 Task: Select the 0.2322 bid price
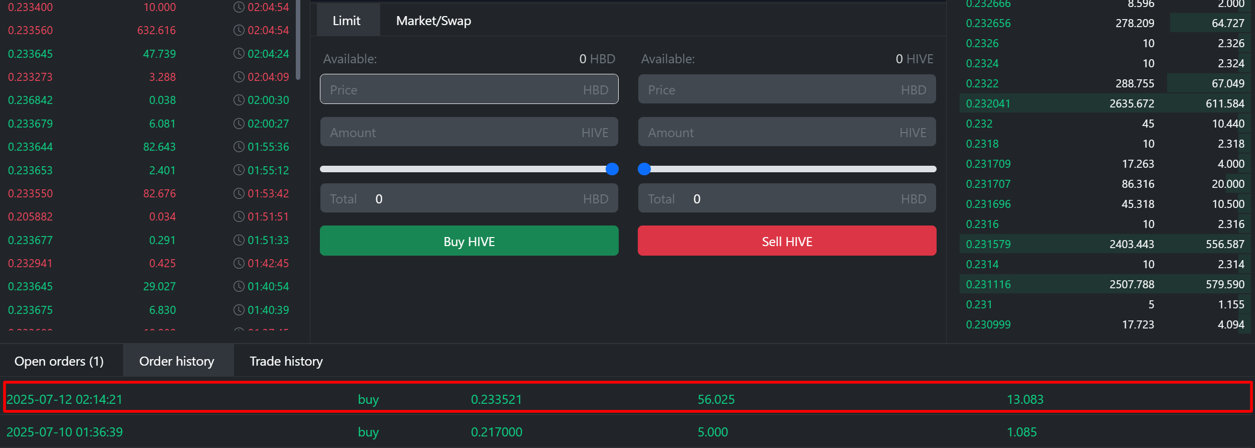click(982, 83)
